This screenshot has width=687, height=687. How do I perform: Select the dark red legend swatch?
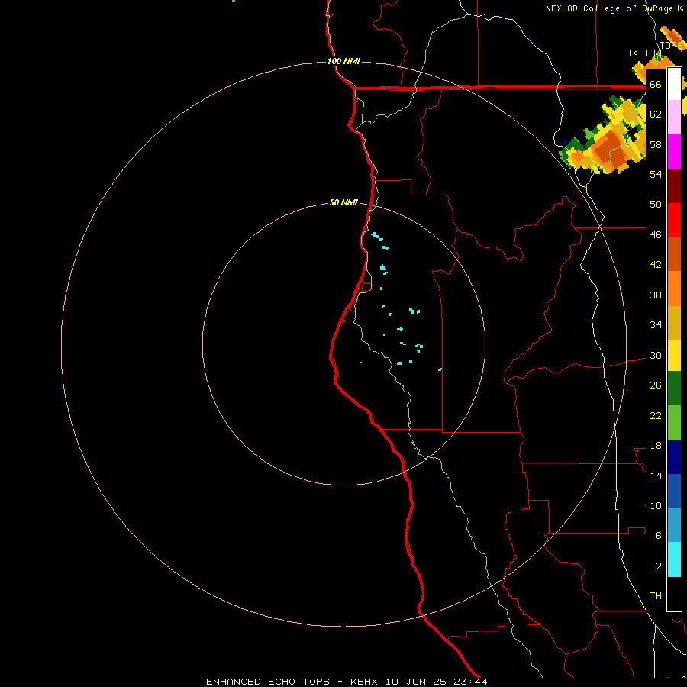coord(674,186)
